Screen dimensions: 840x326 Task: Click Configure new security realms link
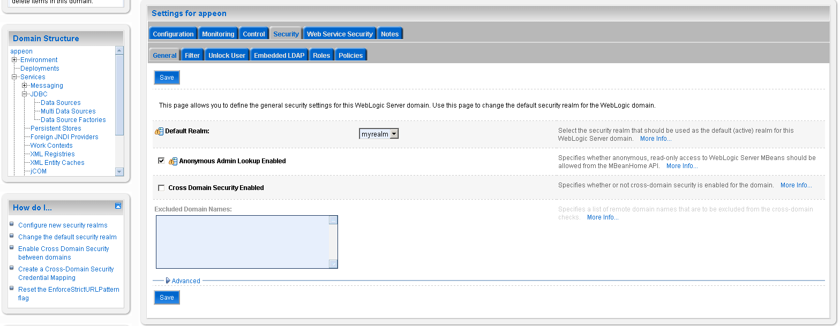pos(63,225)
